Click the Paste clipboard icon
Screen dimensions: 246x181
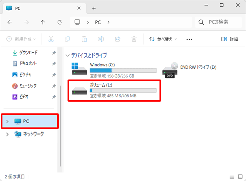coord(84,39)
